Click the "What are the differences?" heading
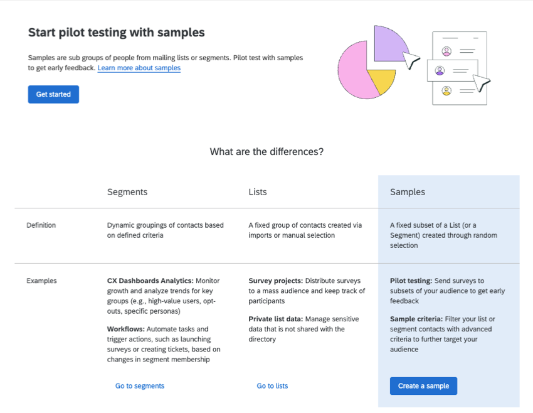This screenshot has height=413, width=533. (x=266, y=152)
